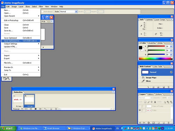
Task: Toggle lock all padlock icon
Action: 155,102
